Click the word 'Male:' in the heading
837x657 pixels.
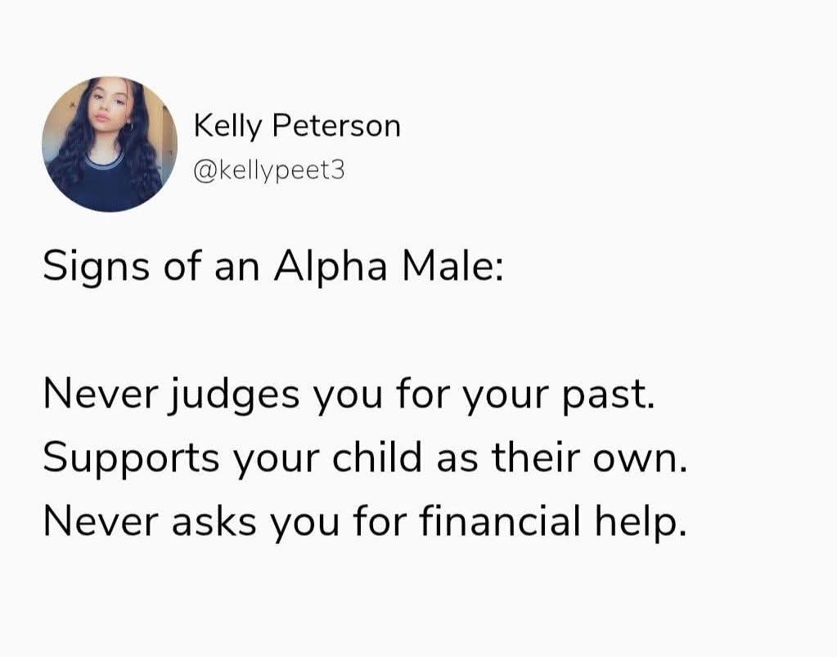click(451, 268)
